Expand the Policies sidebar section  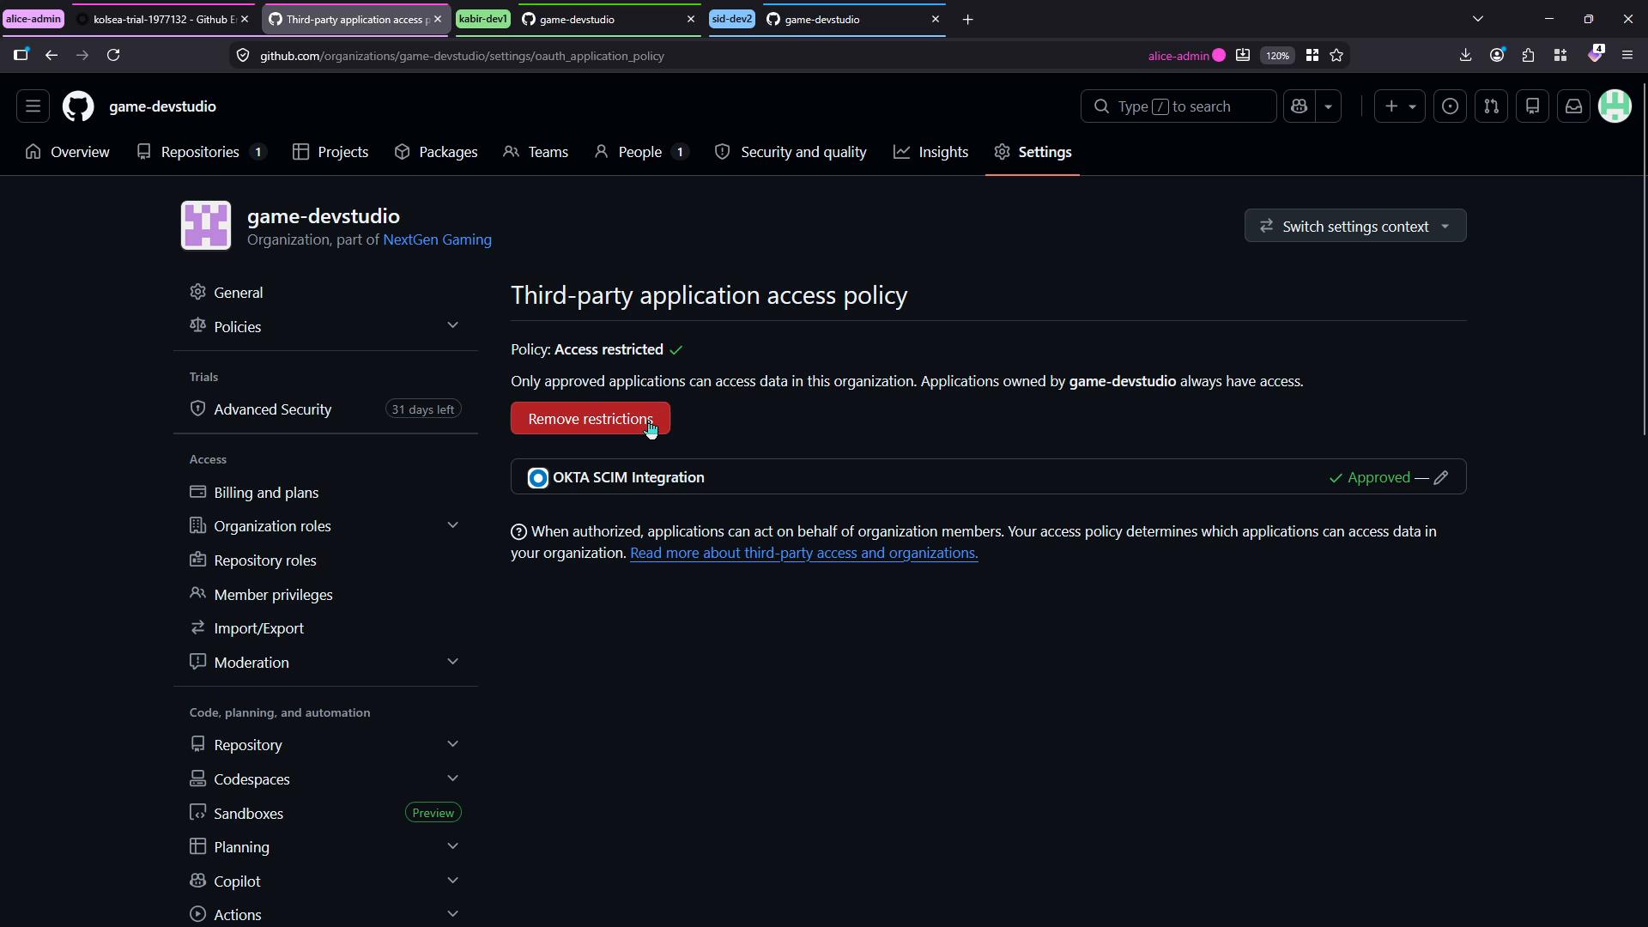(325, 327)
